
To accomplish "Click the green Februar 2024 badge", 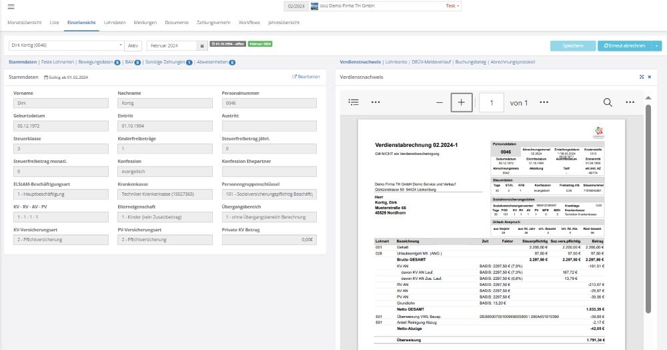I will pos(260,44).
